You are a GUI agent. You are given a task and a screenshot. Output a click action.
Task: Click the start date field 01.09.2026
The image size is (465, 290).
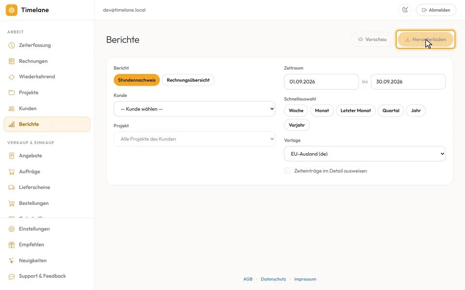(321, 82)
